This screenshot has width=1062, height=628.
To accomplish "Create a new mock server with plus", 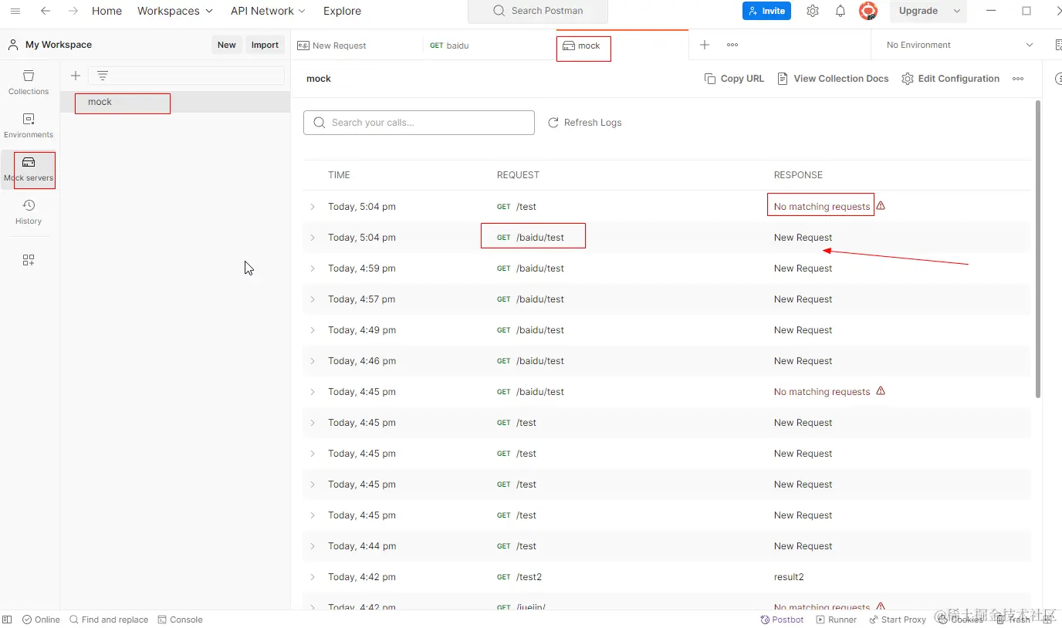I will point(76,76).
